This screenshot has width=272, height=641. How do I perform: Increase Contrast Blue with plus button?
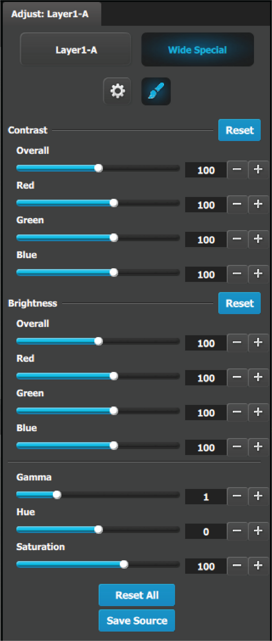(258, 274)
